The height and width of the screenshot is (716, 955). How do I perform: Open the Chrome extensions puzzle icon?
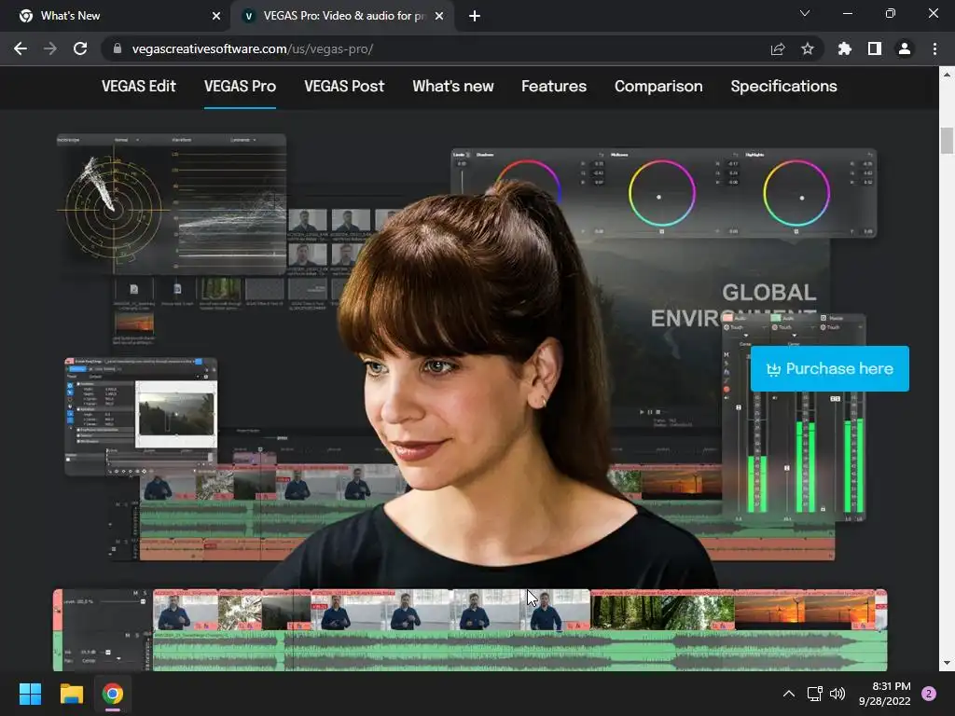pos(844,48)
